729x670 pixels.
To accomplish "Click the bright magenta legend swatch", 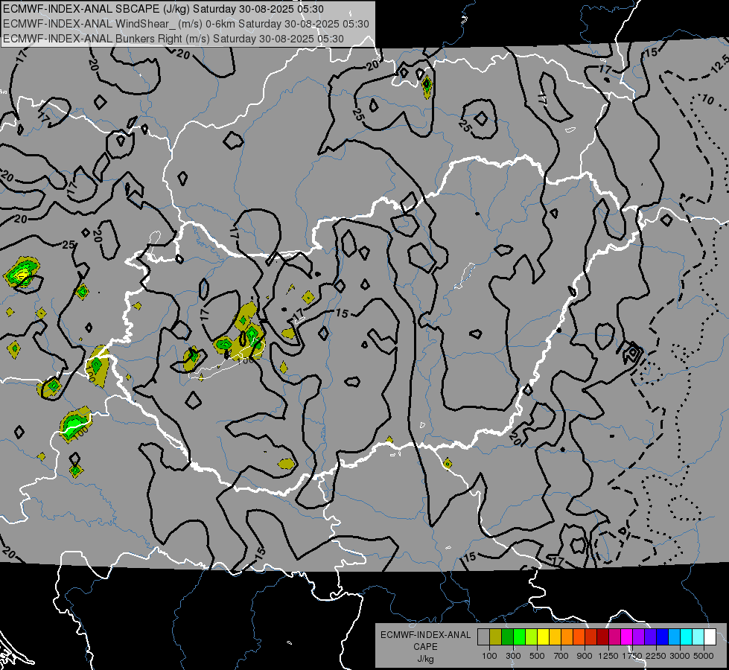I will (627, 636).
